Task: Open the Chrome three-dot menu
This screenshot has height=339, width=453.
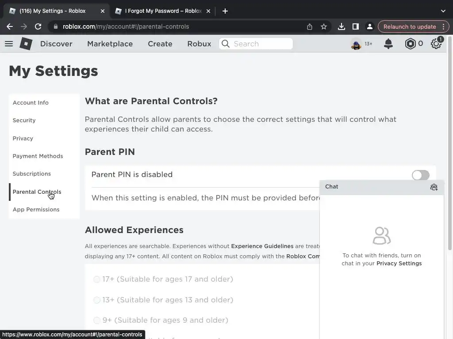Action: pyautogui.click(x=443, y=26)
